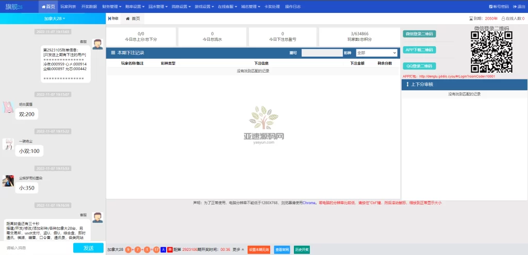Click the 上下分审核 arrows icon header
This screenshot has height=255, width=528.
pyautogui.click(x=407, y=84)
